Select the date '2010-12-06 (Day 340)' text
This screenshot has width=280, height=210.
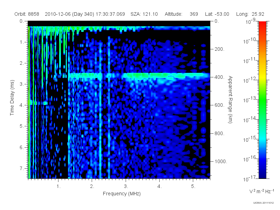coord(69,14)
